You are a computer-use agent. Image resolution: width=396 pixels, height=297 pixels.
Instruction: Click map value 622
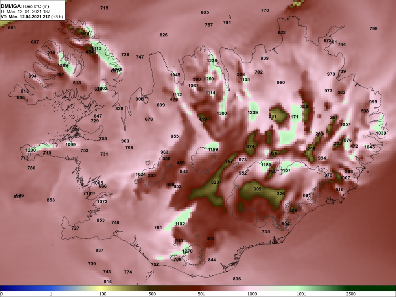click(x=282, y=32)
